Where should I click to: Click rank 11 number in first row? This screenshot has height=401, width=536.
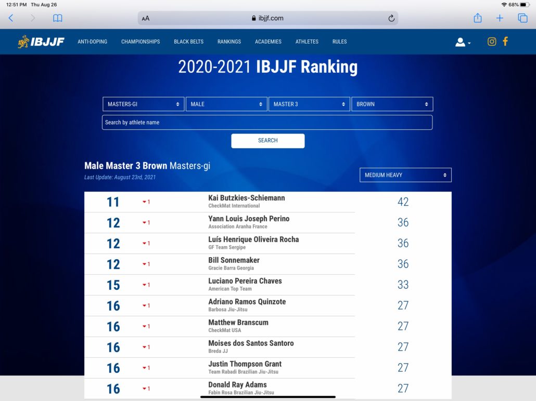(113, 203)
